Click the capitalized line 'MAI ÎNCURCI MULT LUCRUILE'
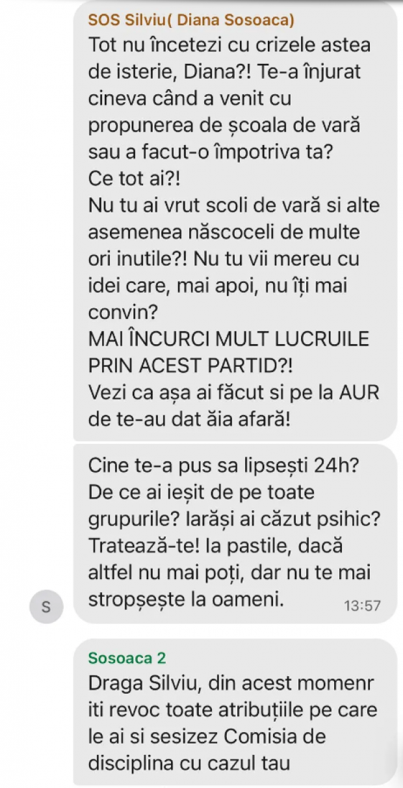The image size is (403, 788). click(x=228, y=338)
